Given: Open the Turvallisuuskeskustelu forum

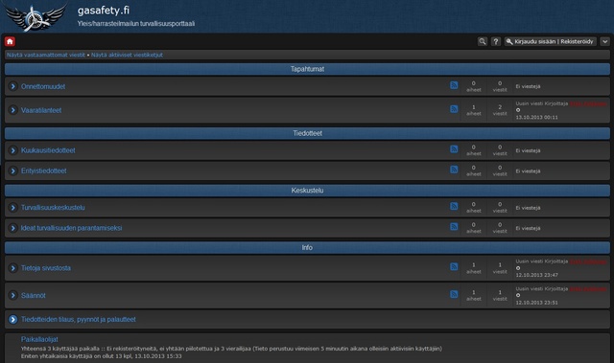Looking at the screenshot, I should (x=53, y=208).
